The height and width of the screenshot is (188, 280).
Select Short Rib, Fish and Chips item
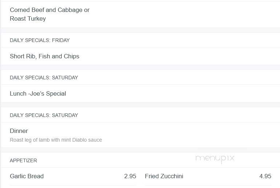tap(44, 56)
